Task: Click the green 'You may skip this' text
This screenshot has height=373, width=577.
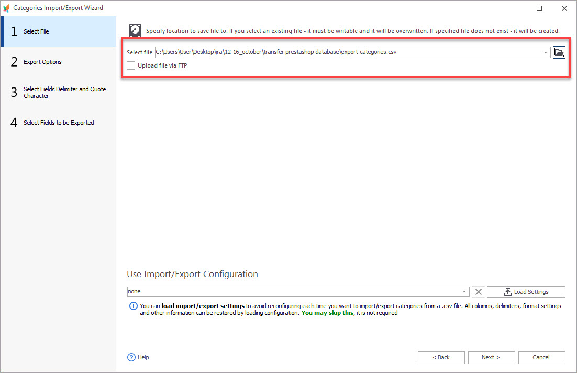Action: 327,313
